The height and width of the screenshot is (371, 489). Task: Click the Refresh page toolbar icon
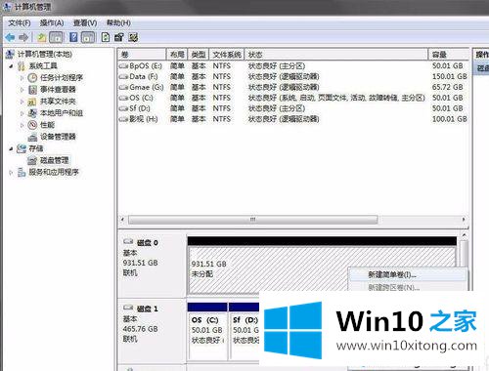[x=106, y=37]
